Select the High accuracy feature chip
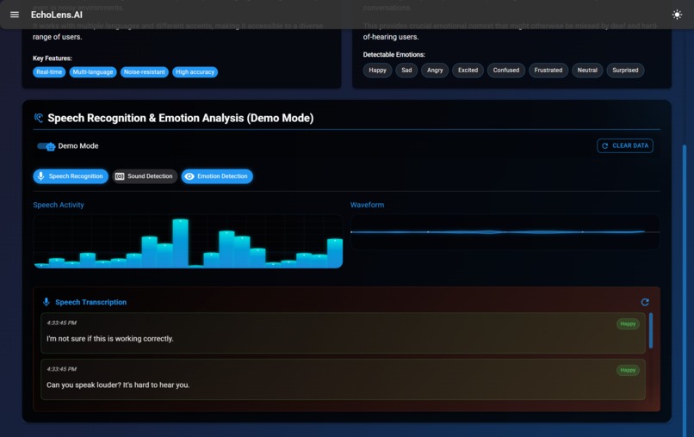This screenshot has height=437, width=694. (195, 72)
